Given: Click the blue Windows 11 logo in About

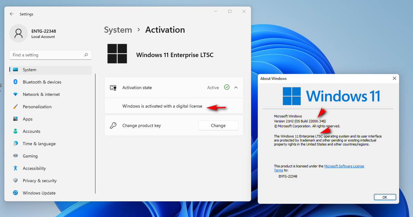Looking at the screenshot, I should pyautogui.click(x=292, y=96).
